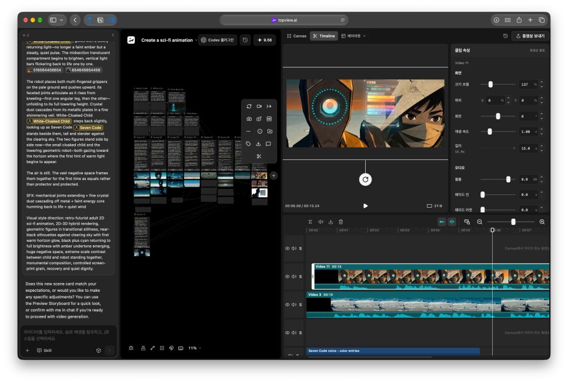568x383 pixels.
Task: Click the HD icon in floating toolbar
Action: coord(269,119)
